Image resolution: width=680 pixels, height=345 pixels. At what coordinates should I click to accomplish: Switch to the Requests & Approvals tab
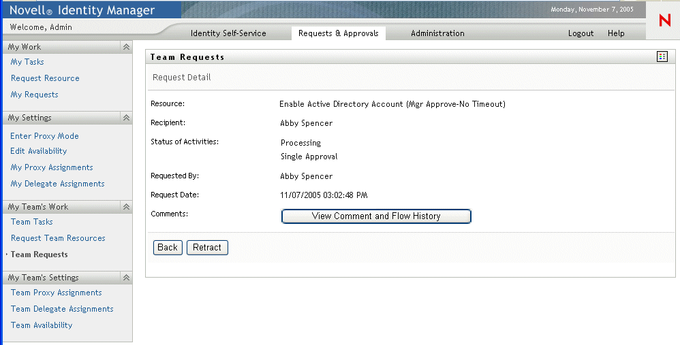pyautogui.click(x=338, y=33)
